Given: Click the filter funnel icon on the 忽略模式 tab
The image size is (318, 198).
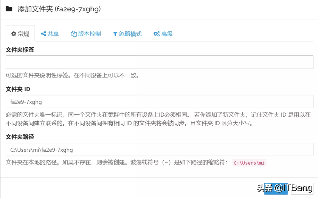Looking at the screenshot, I should point(115,34).
